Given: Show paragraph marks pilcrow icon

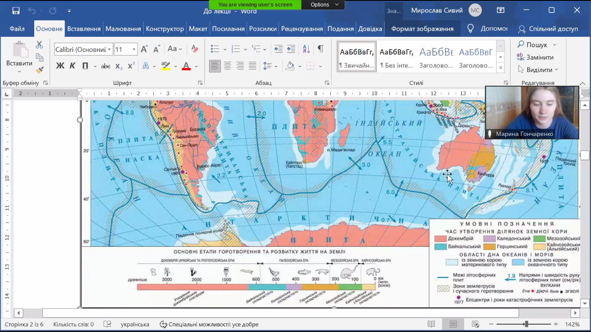Looking at the screenshot, I should pos(320,49).
